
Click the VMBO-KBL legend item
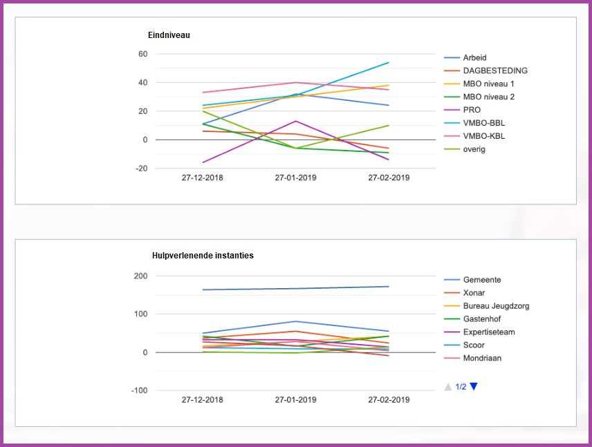(x=483, y=136)
